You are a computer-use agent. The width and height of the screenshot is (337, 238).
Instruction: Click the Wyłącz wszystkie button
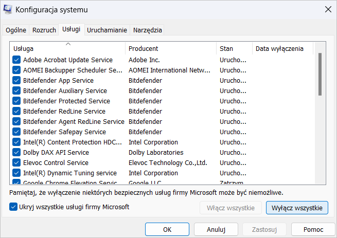tap(297, 208)
